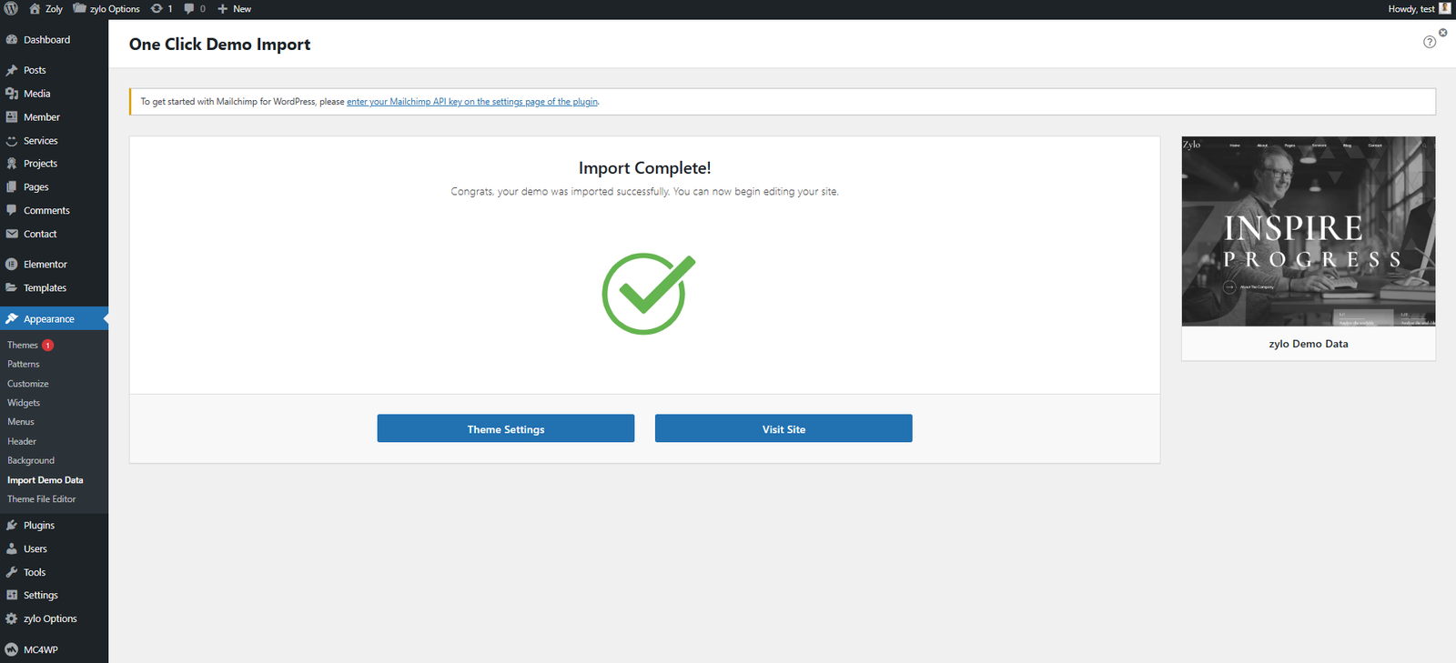
Task: Expand the Howdy, test account menu
Action: click(x=1410, y=9)
